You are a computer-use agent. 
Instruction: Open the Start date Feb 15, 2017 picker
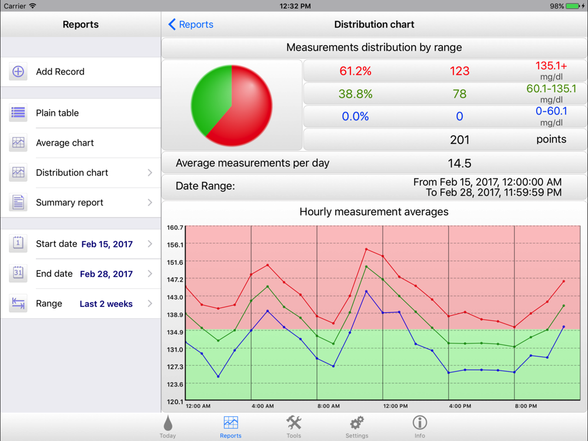(x=107, y=244)
